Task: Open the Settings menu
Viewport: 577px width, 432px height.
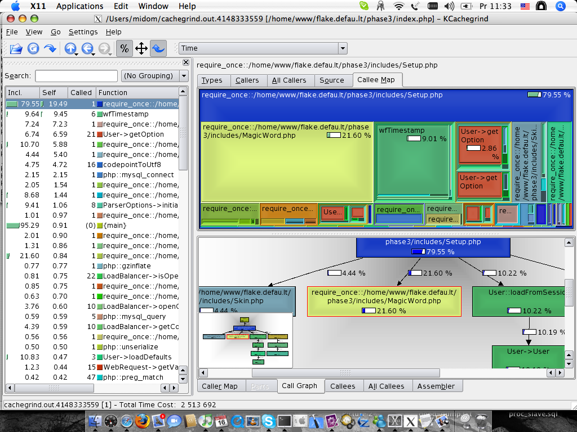Action: pos(83,32)
